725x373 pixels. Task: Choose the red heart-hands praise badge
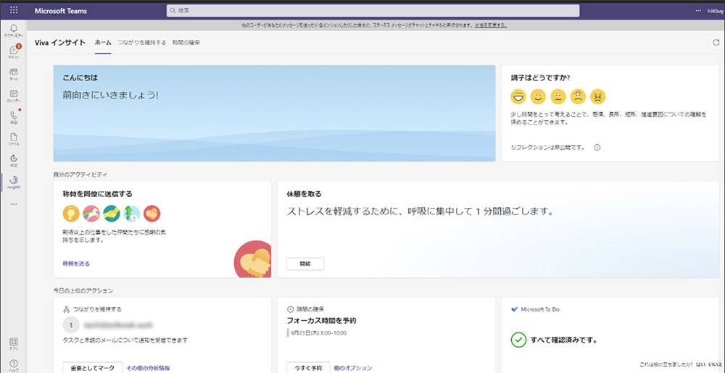click(x=152, y=213)
